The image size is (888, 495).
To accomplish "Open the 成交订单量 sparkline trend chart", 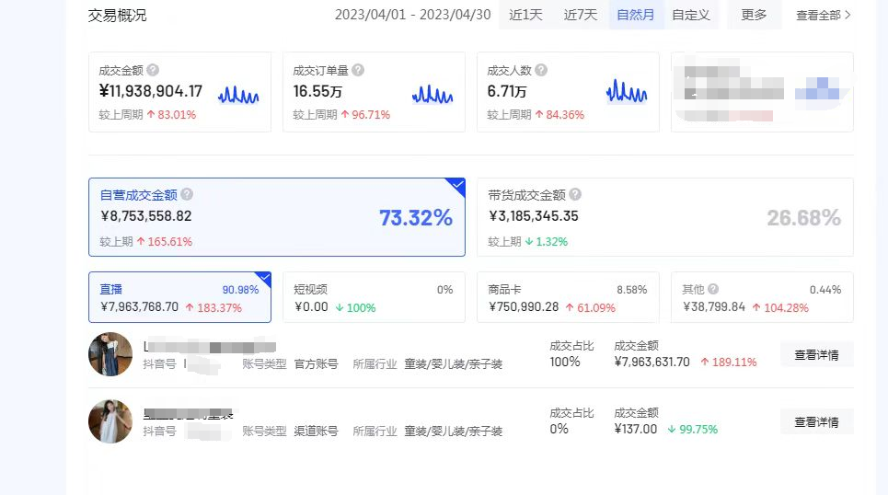I will point(432,95).
